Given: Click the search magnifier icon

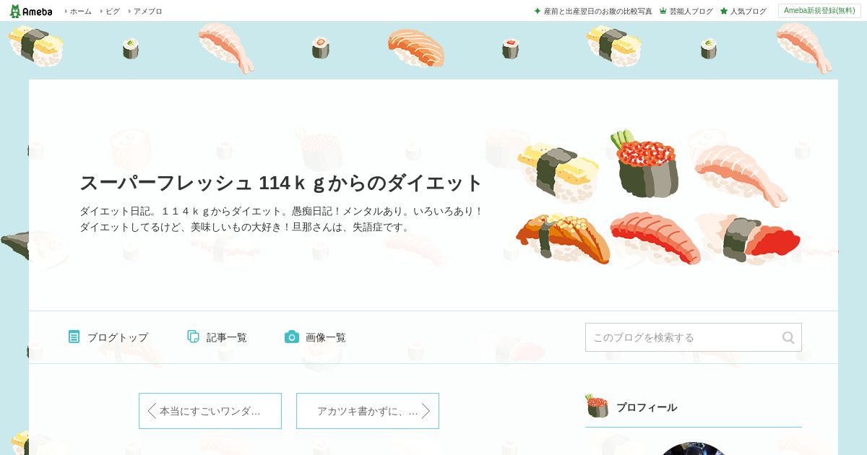Looking at the screenshot, I should (788, 337).
